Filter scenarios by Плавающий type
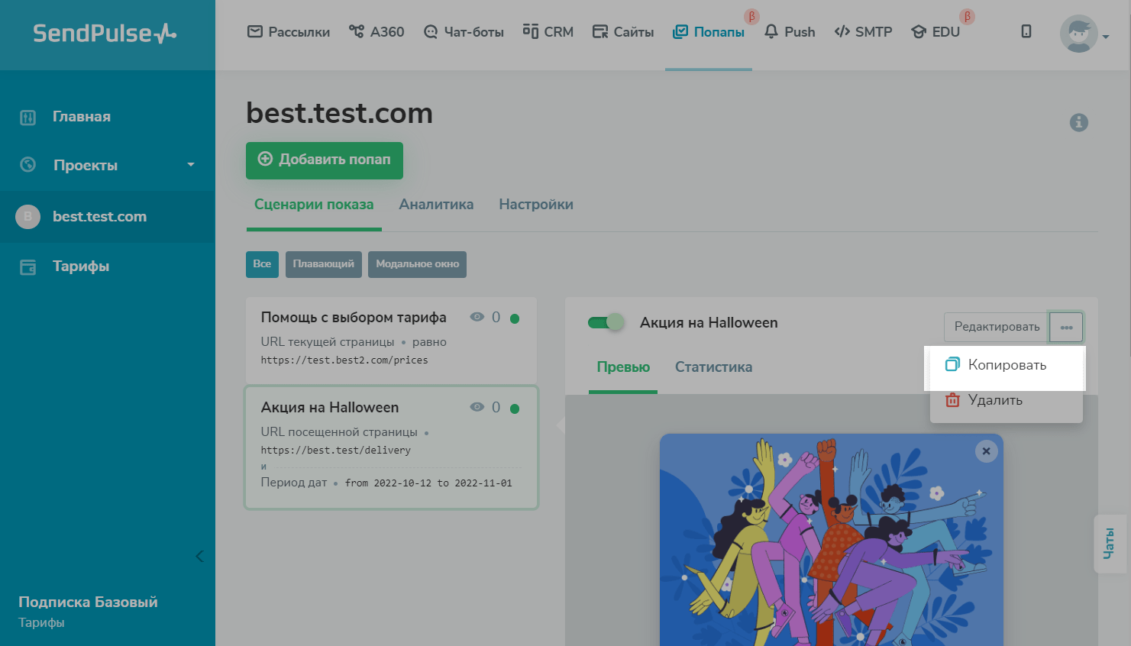The width and height of the screenshot is (1131, 646). pyautogui.click(x=323, y=264)
